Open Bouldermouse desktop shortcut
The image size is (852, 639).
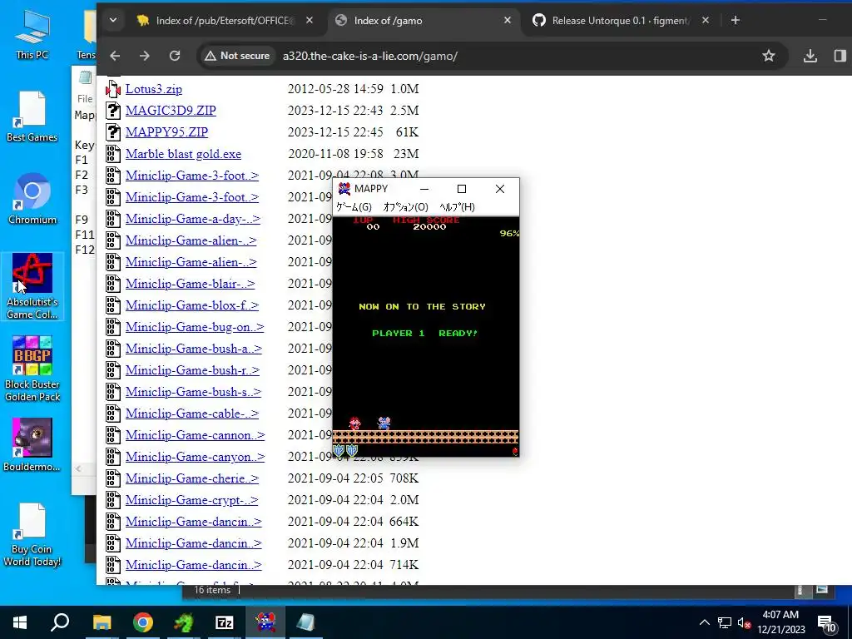(32, 444)
